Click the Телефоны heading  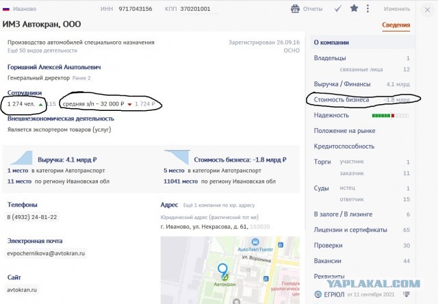(23, 205)
